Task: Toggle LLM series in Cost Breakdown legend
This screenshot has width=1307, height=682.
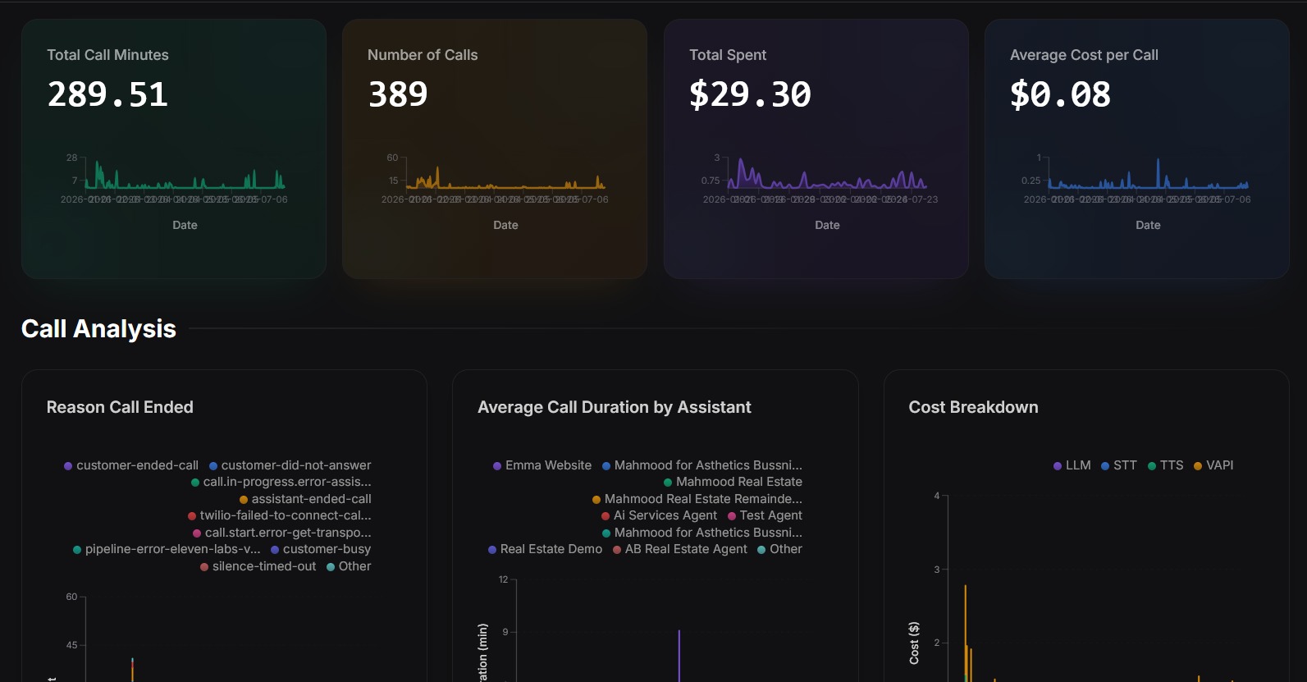Action: [x=1072, y=465]
